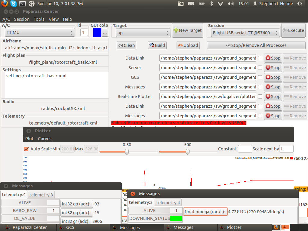This screenshot has height=231, width=308.
Task: Toggle the GCS process checkbox
Action: (260, 77)
